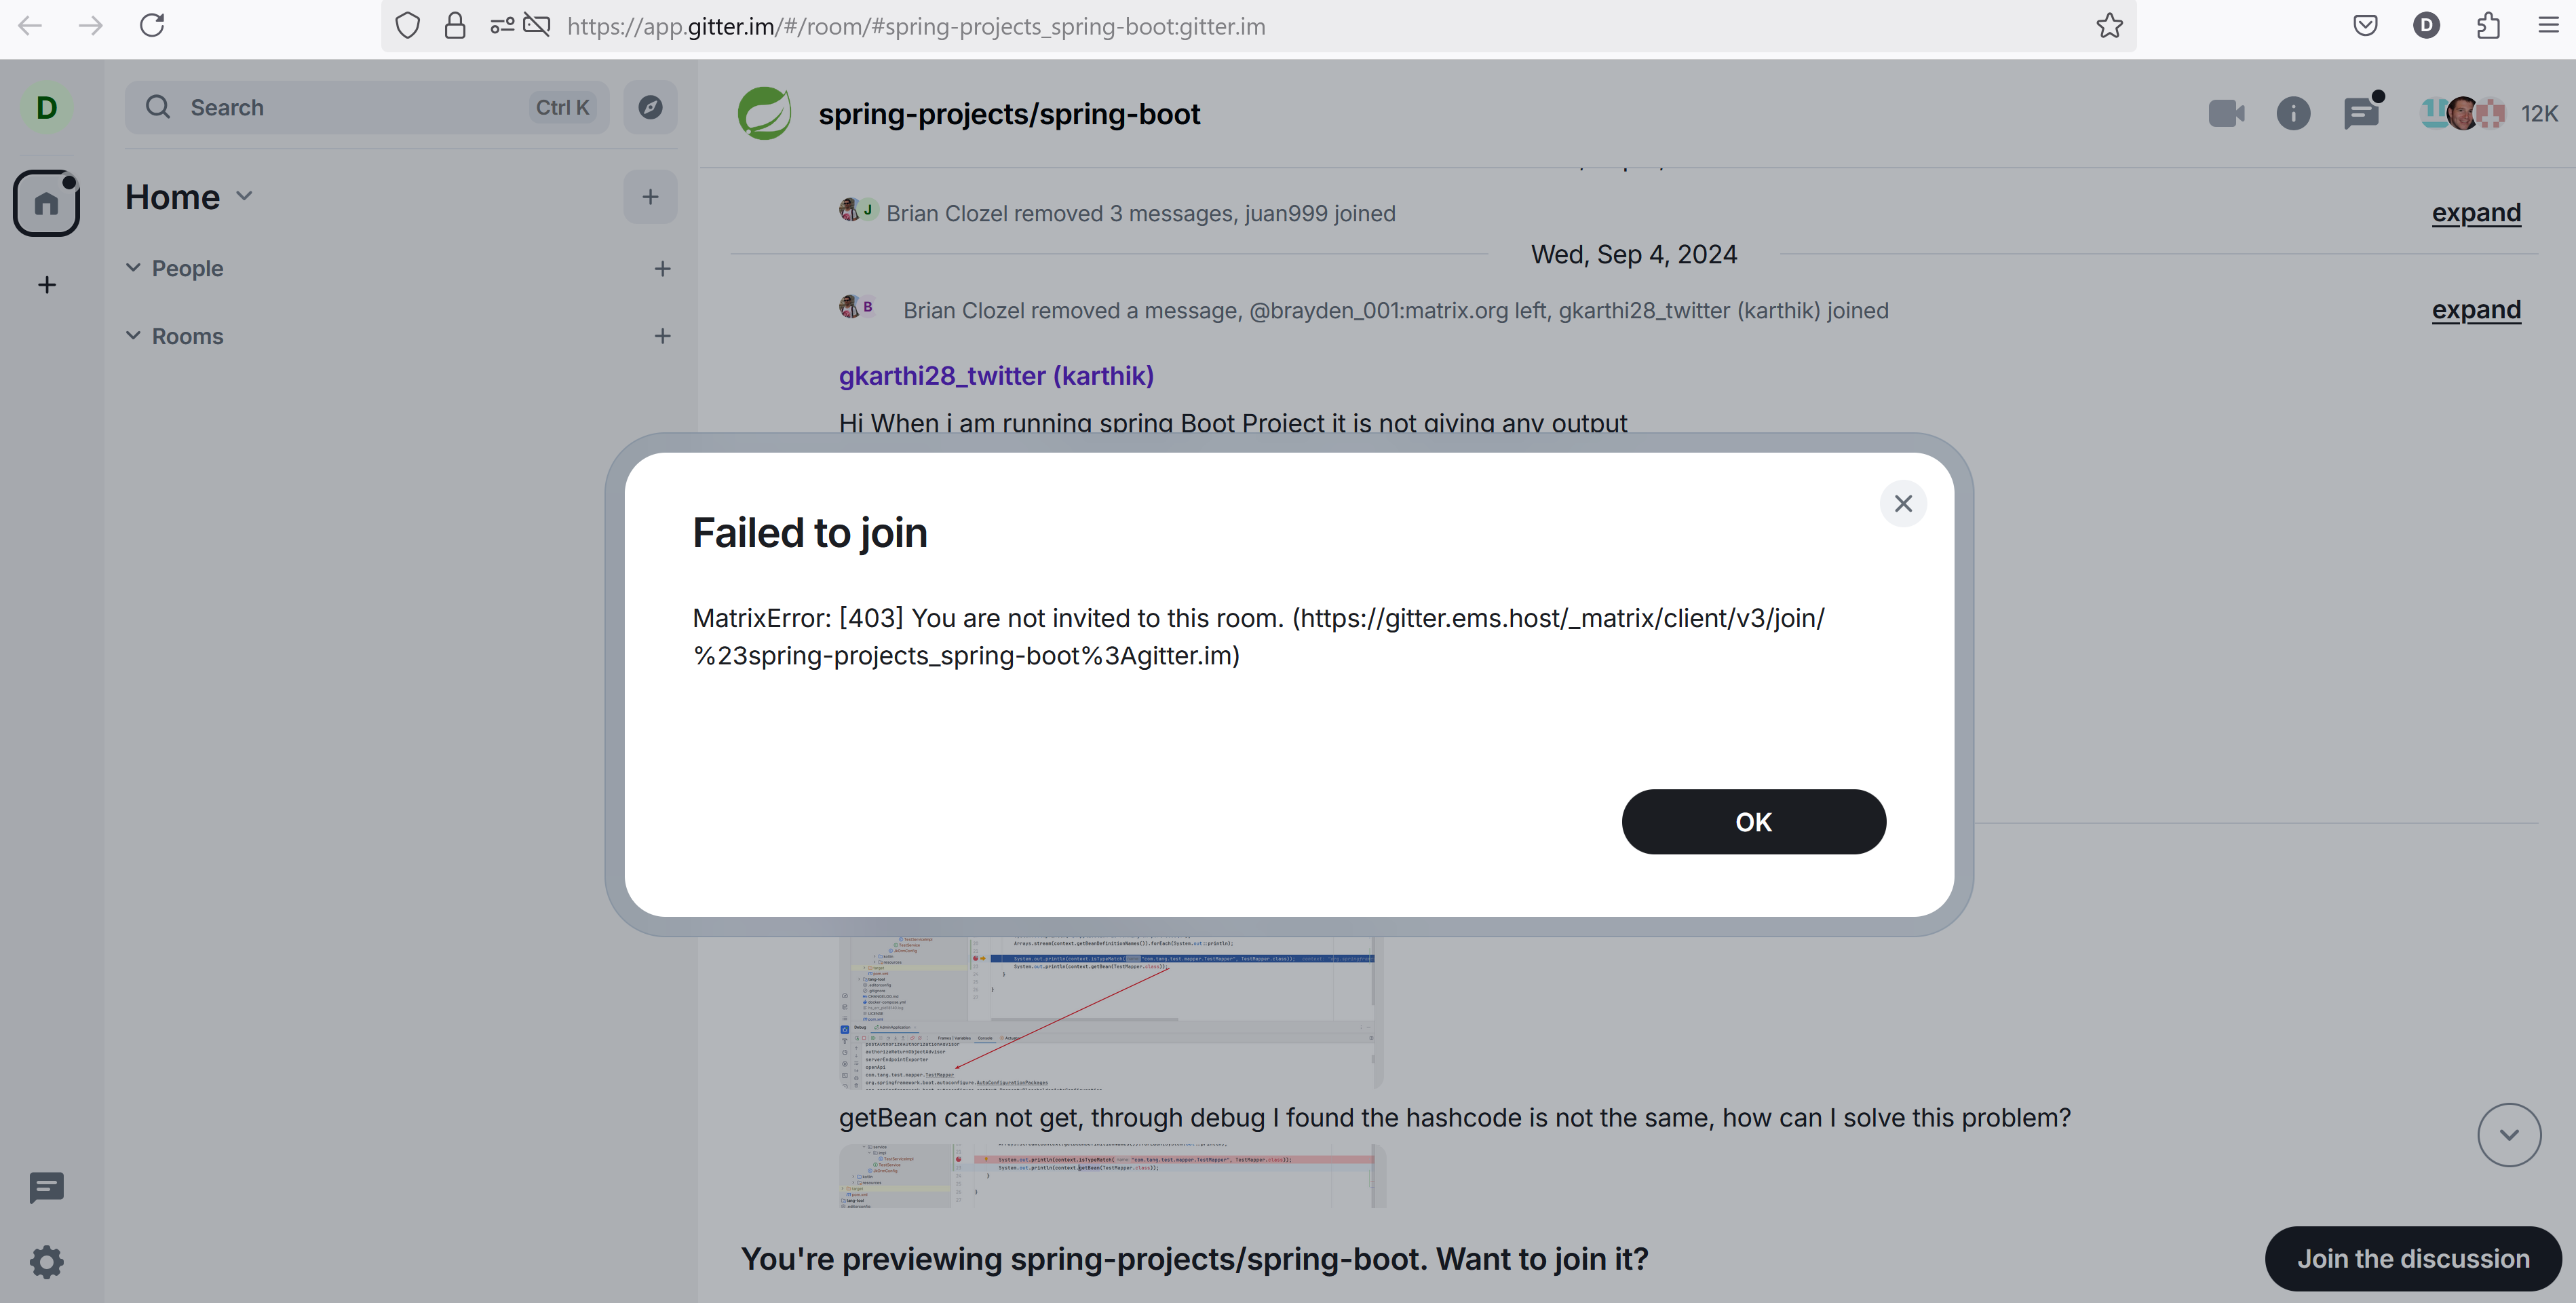Screen dimensions: 2576x1303
Task: Collapse the People section
Action: (133, 268)
